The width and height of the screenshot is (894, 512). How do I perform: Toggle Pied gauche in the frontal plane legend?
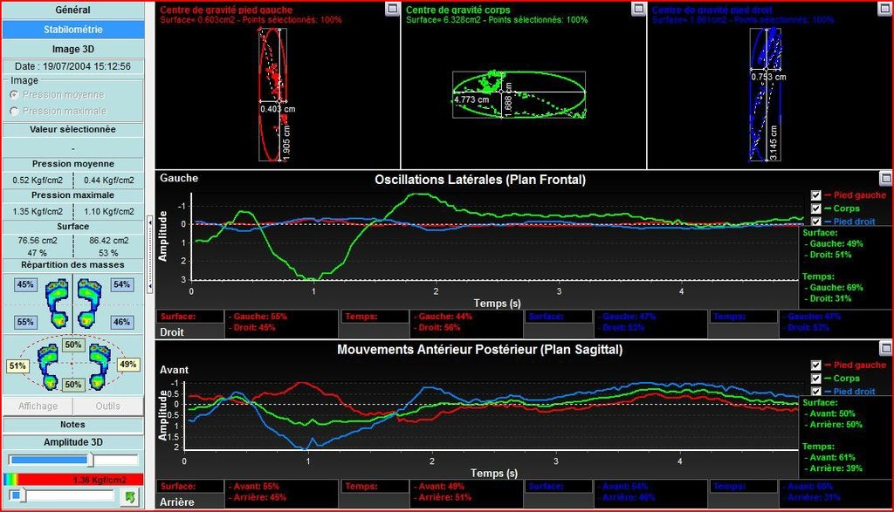[816, 195]
